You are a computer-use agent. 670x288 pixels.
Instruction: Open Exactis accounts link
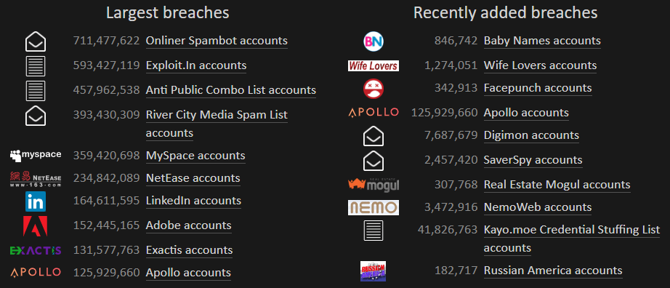(189, 250)
